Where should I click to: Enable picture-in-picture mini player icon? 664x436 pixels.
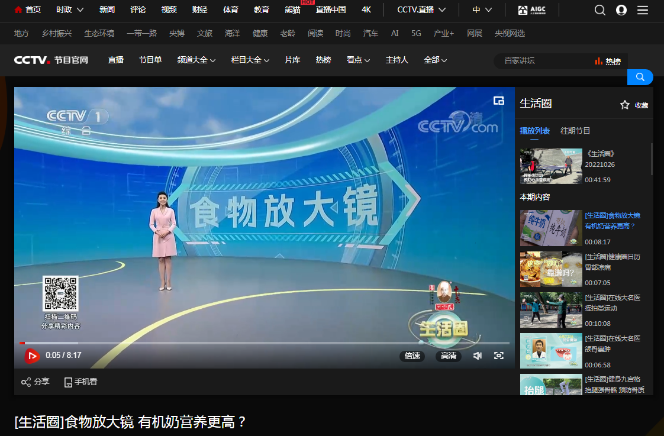(x=499, y=101)
